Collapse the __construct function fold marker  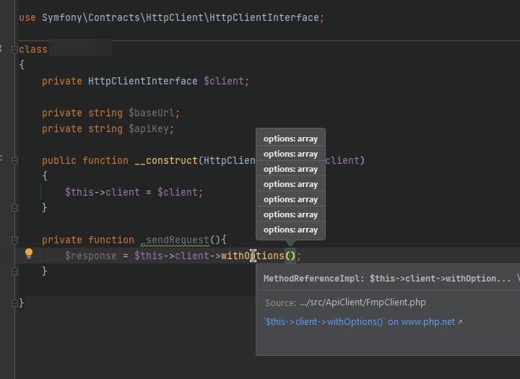14,161
